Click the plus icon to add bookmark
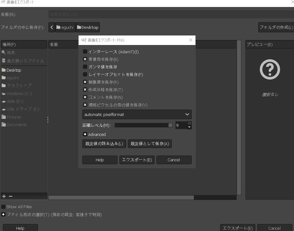This screenshot has width=294, height=231. pyautogui.click(x=4, y=196)
